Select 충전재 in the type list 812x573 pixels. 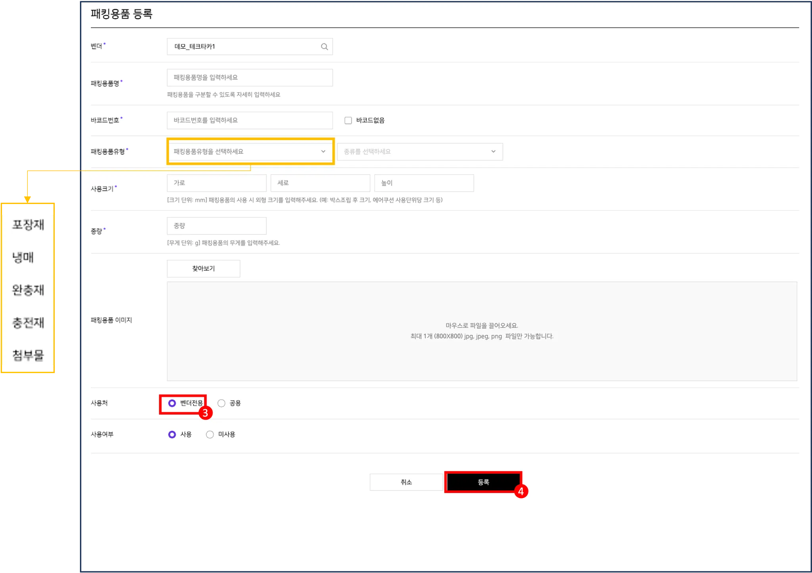click(x=28, y=323)
